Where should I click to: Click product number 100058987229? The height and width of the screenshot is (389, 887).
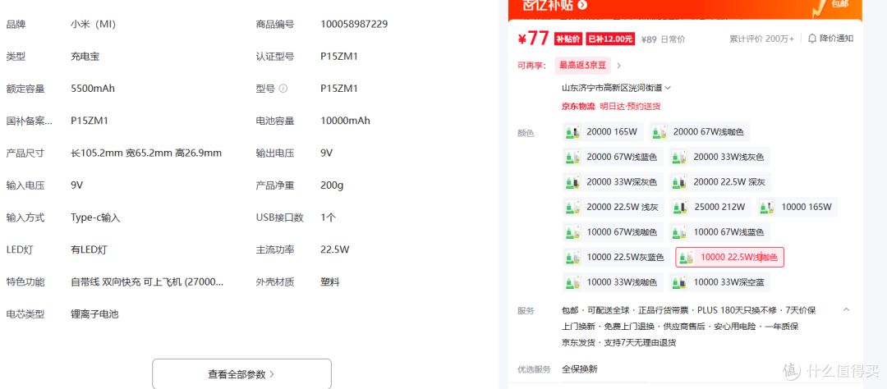[x=354, y=25]
